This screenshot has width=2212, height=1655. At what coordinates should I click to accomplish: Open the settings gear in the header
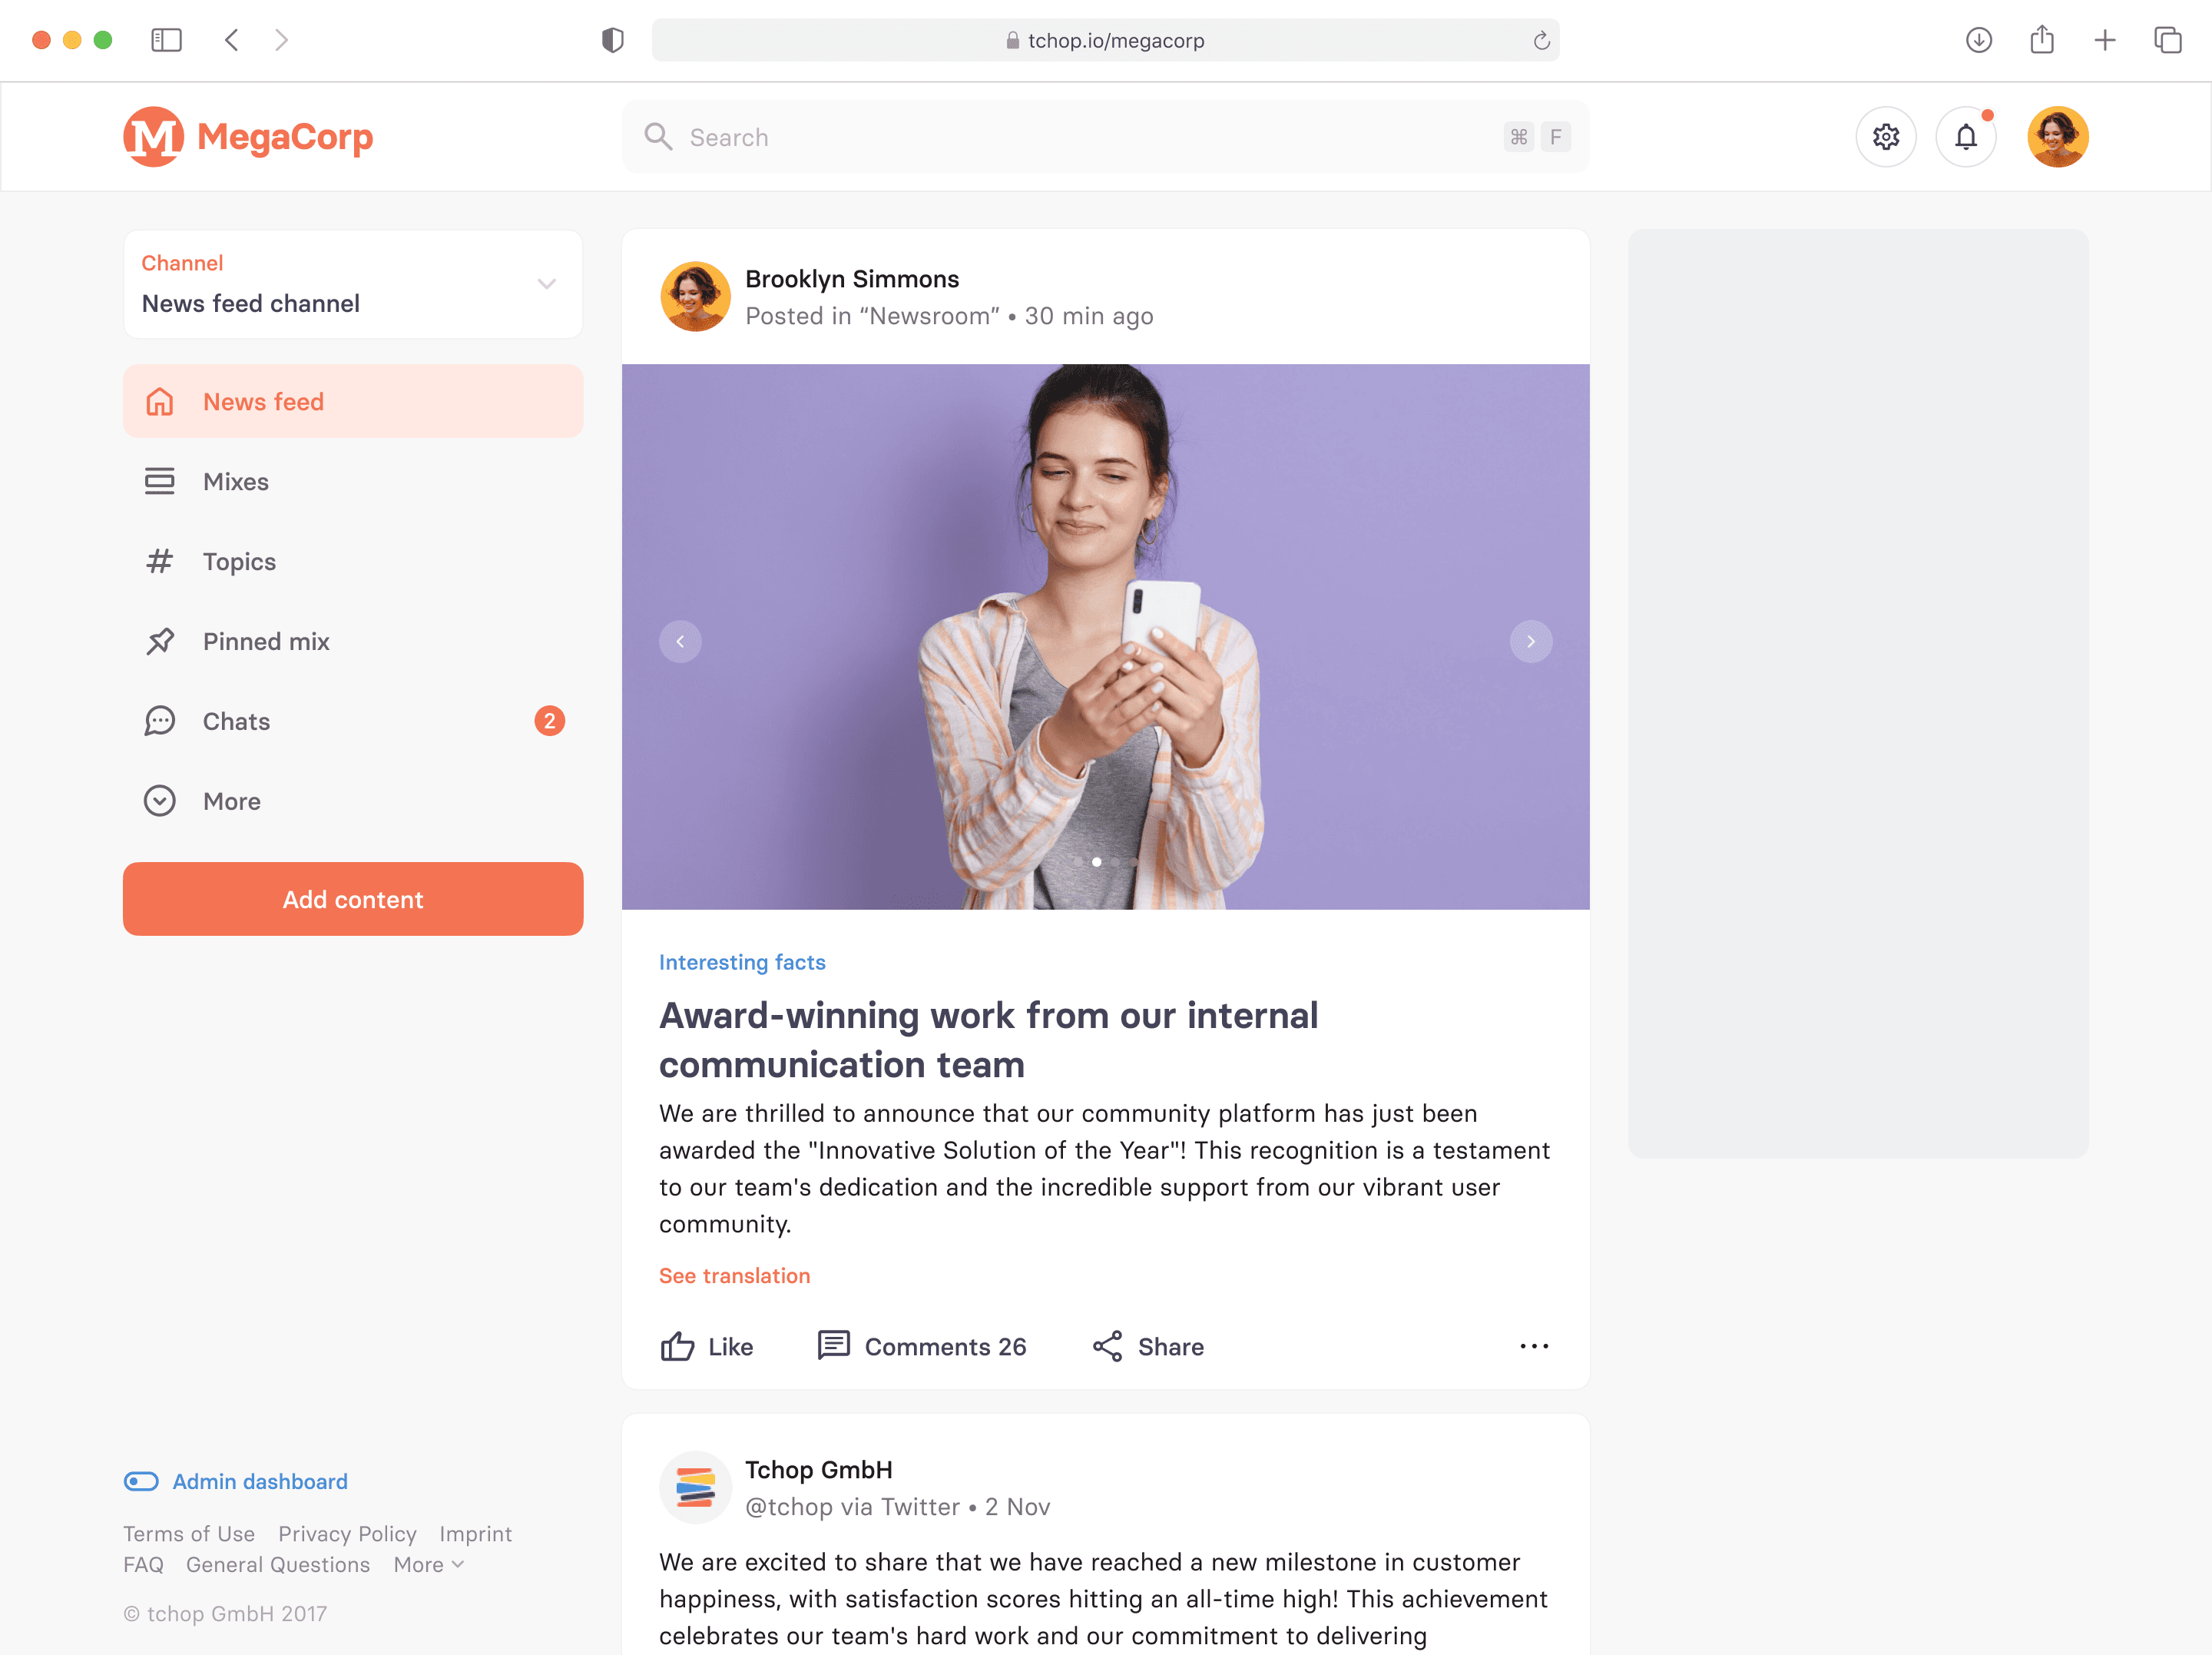point(1886,136)
